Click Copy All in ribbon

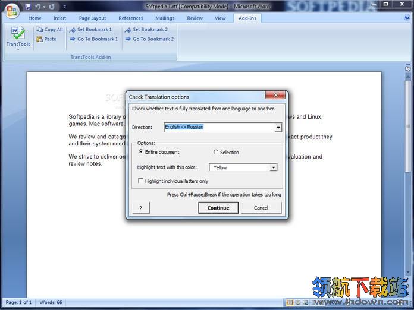pos(49,30)
